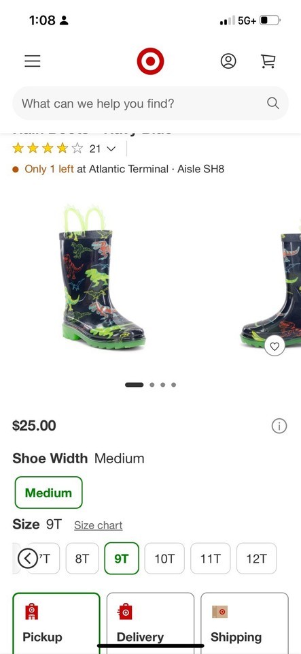Screen dimensions: 301x654
Task: Open the hamburger menu
Action: [33, 61]
